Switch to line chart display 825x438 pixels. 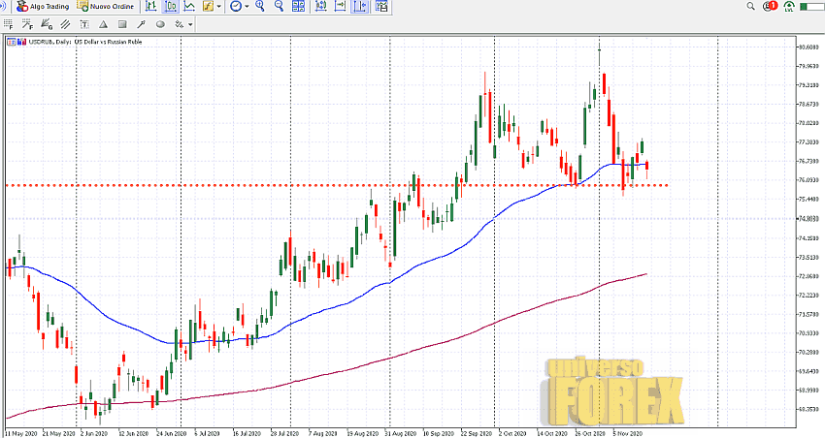[187, 6]
